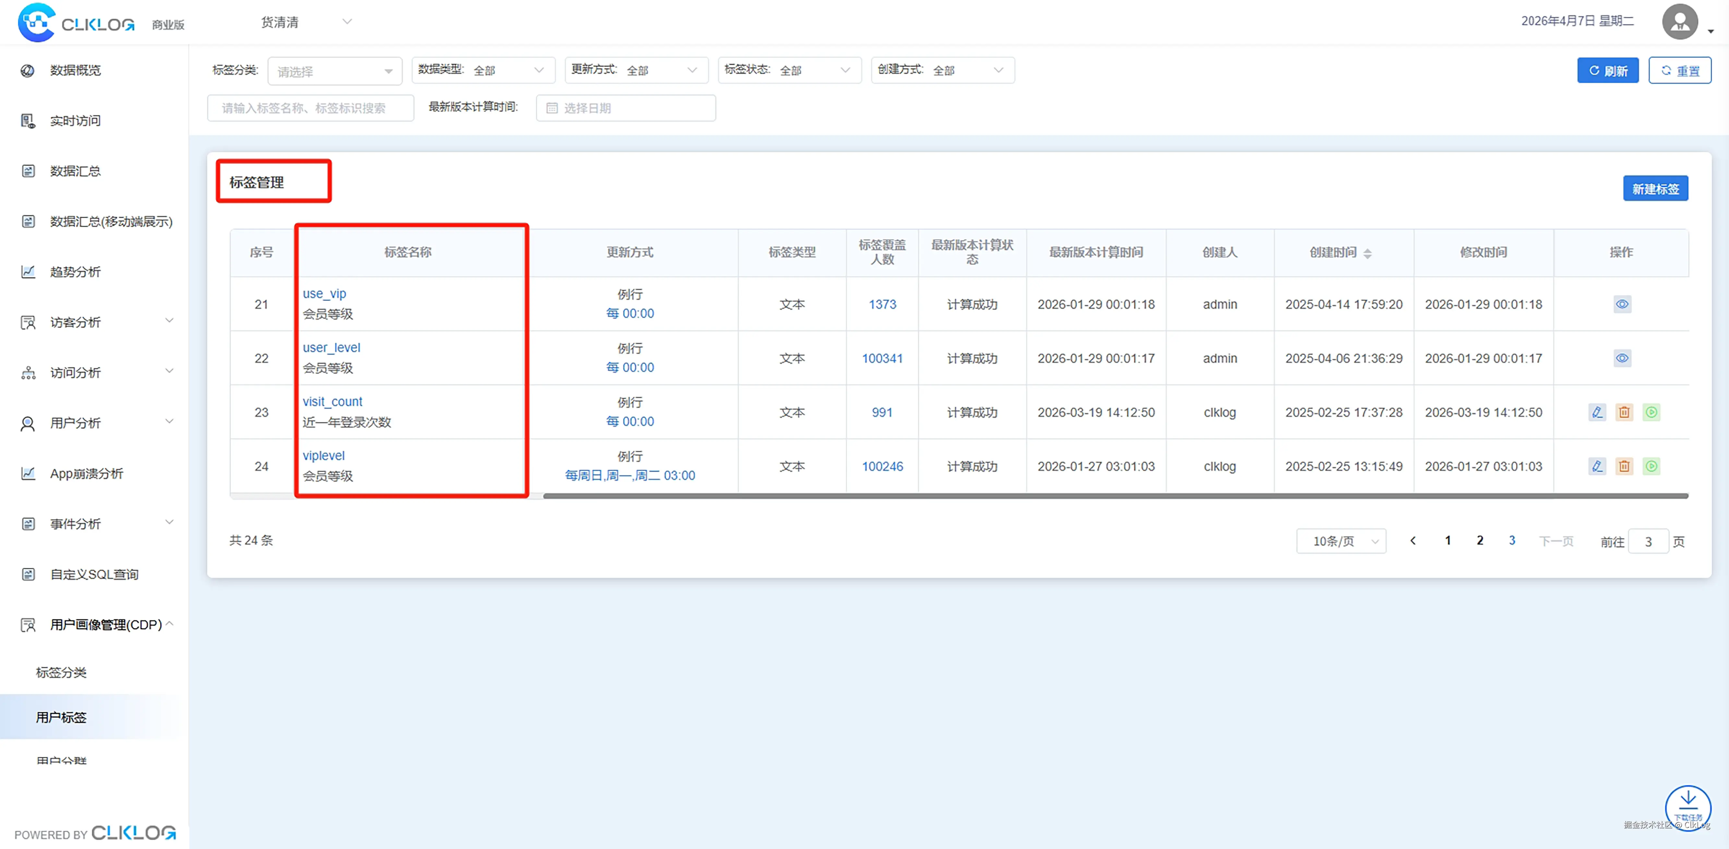Open 标签分类 in the sidebar
Viewport: 1729px width, 849px height.
coord(61,672)
